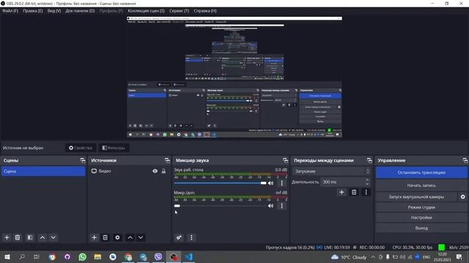
Task: Open Viber from the taskbar
Action: (158, 257)
